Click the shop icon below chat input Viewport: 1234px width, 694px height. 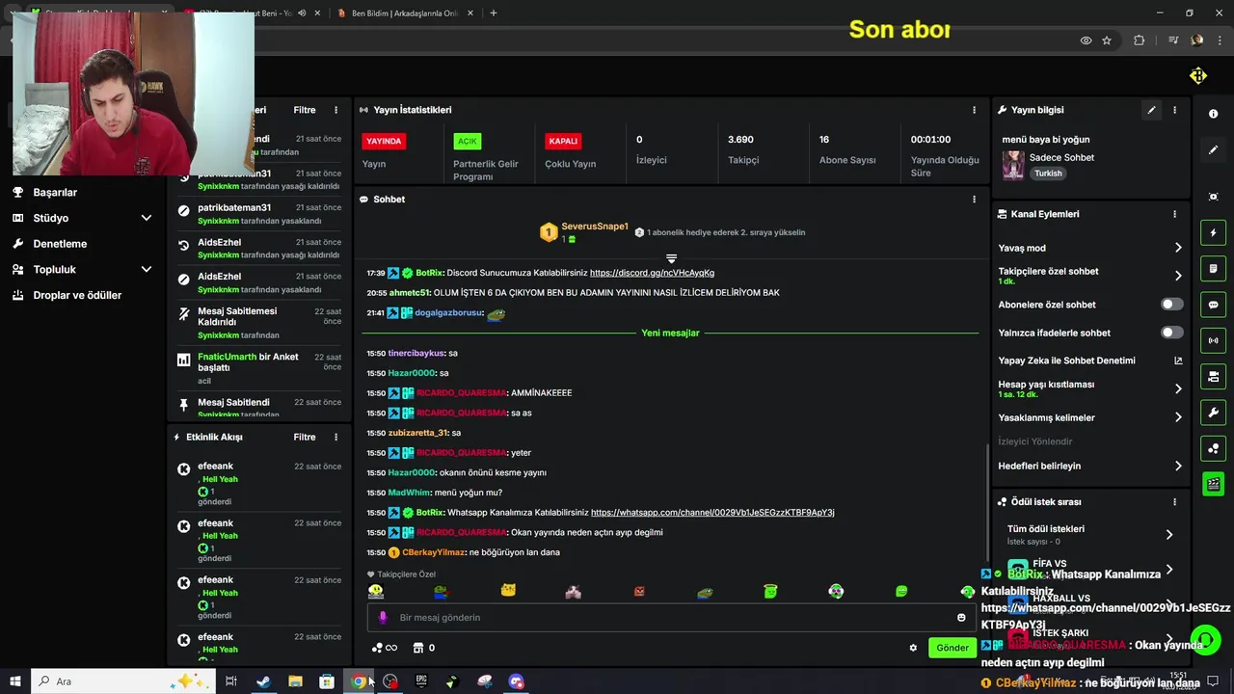[417, 648]
